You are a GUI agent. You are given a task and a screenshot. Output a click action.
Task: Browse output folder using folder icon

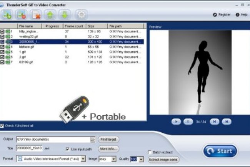pos(93,139)
